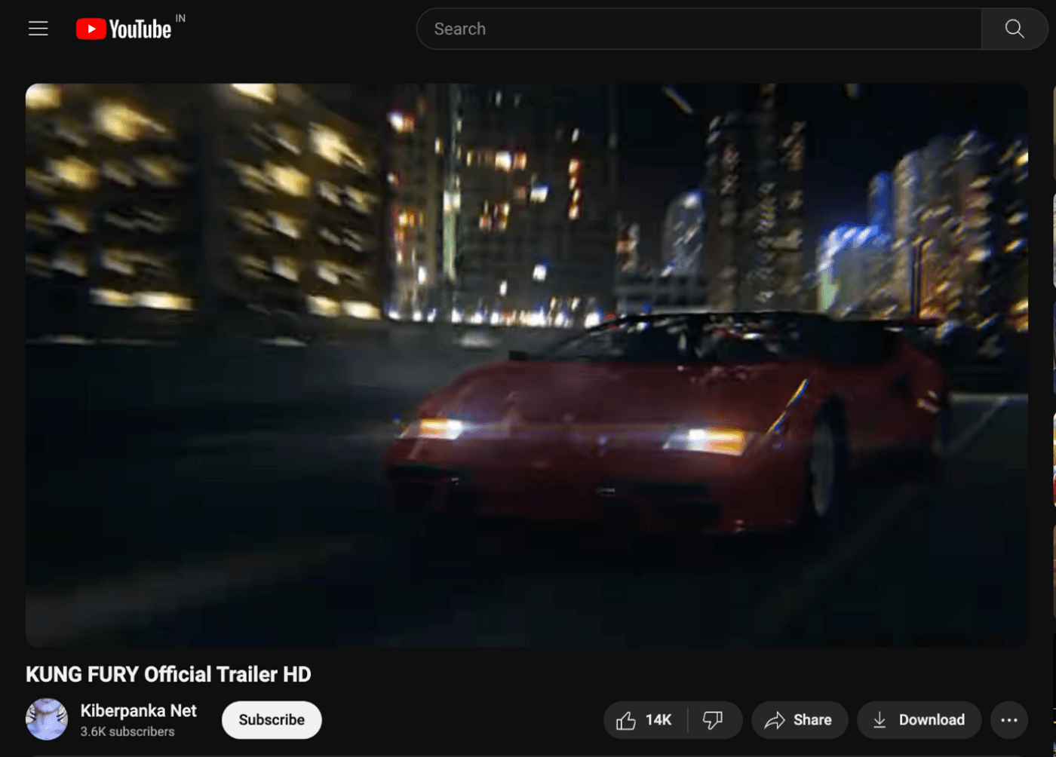This screenshot has height=757, width=1056.
Task: Click the Share button label
Action: pos(812,721)
